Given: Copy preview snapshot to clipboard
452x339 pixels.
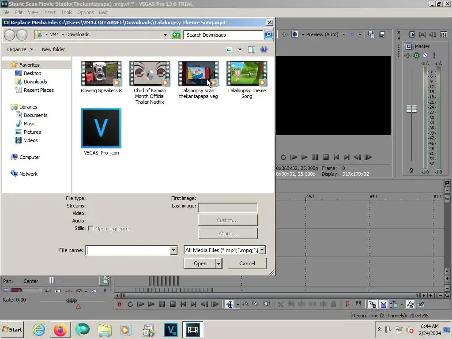Looking at the screenshot, I should pos(371,34).
